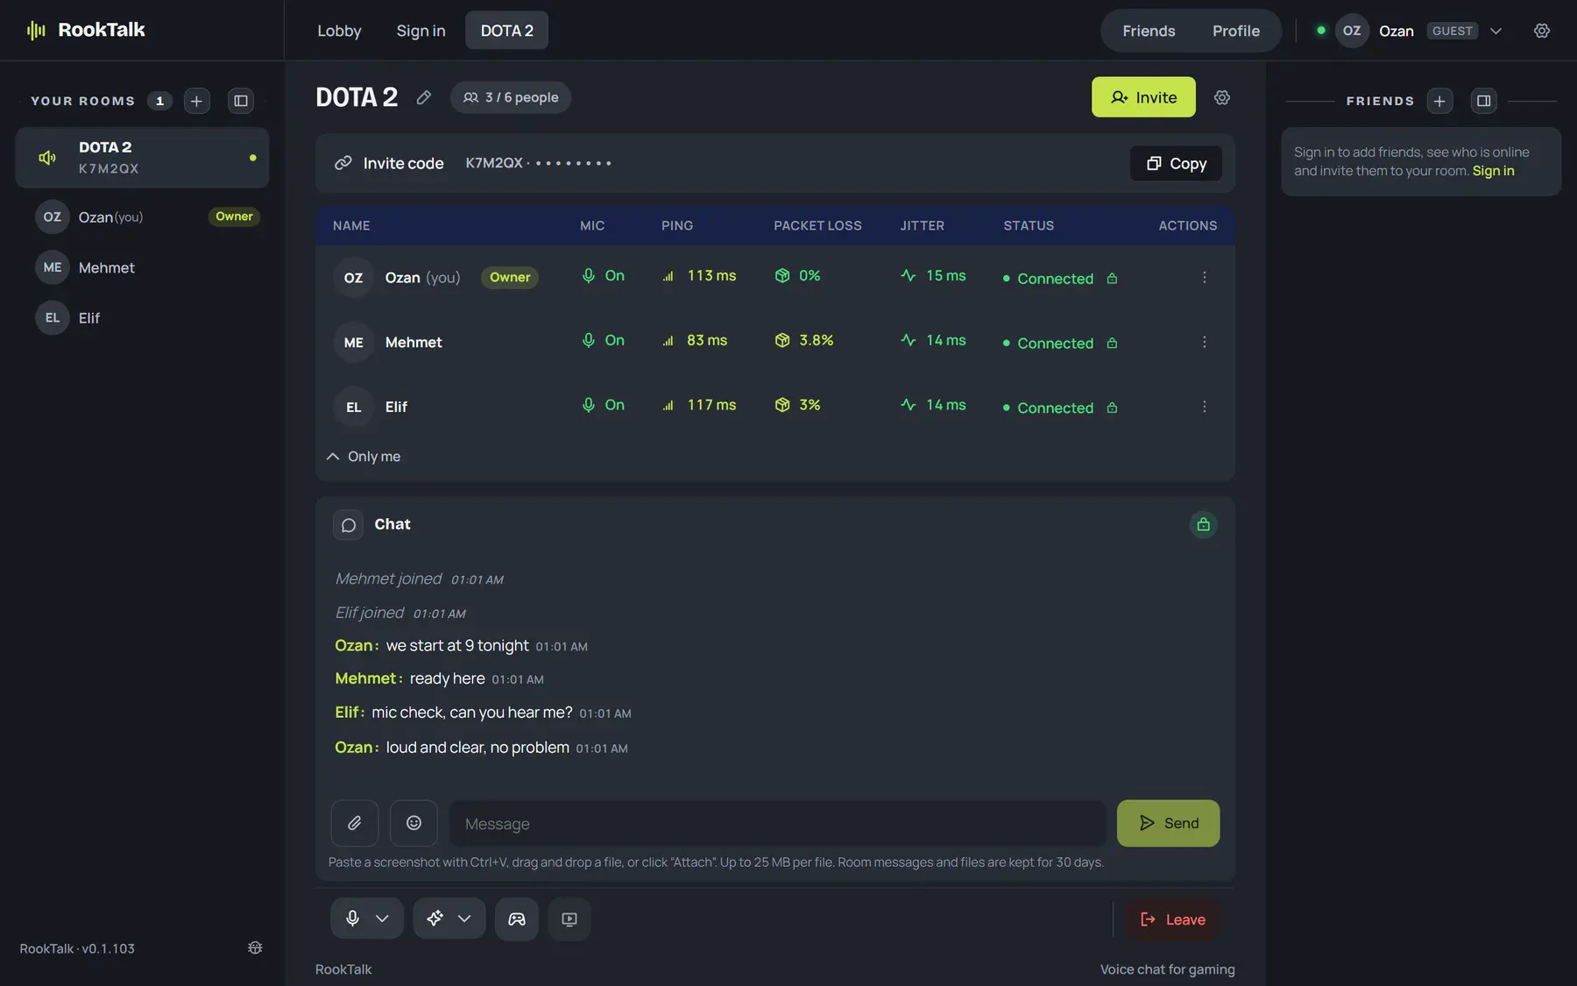The image size is (1577, 986).
Task: Click the lock icon next to Mehmet's Connected status
Action: 1112,344
